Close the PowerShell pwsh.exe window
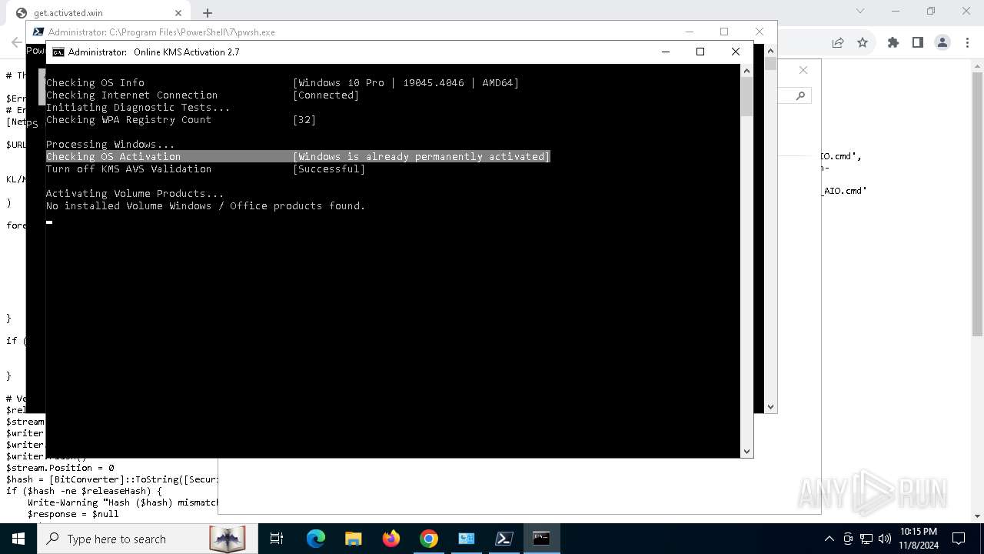This screenshot has height=554, width=984. click(760, 32)
